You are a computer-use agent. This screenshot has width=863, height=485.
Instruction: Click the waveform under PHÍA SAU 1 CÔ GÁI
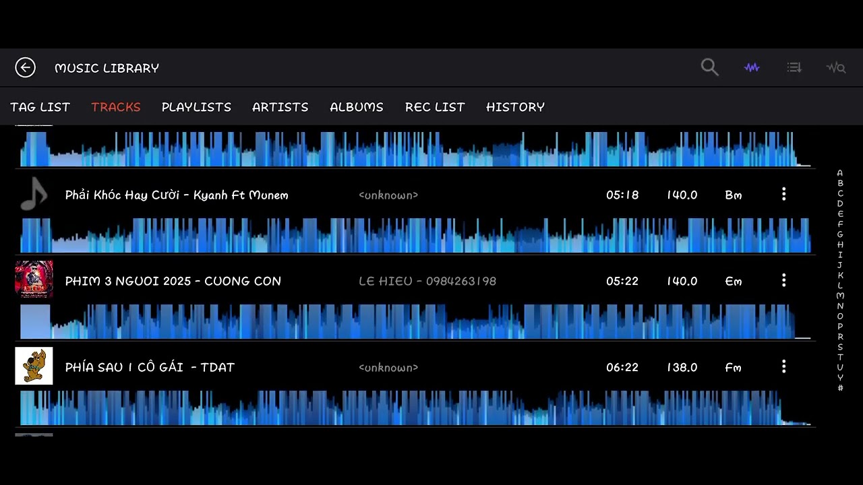point(415,408)
